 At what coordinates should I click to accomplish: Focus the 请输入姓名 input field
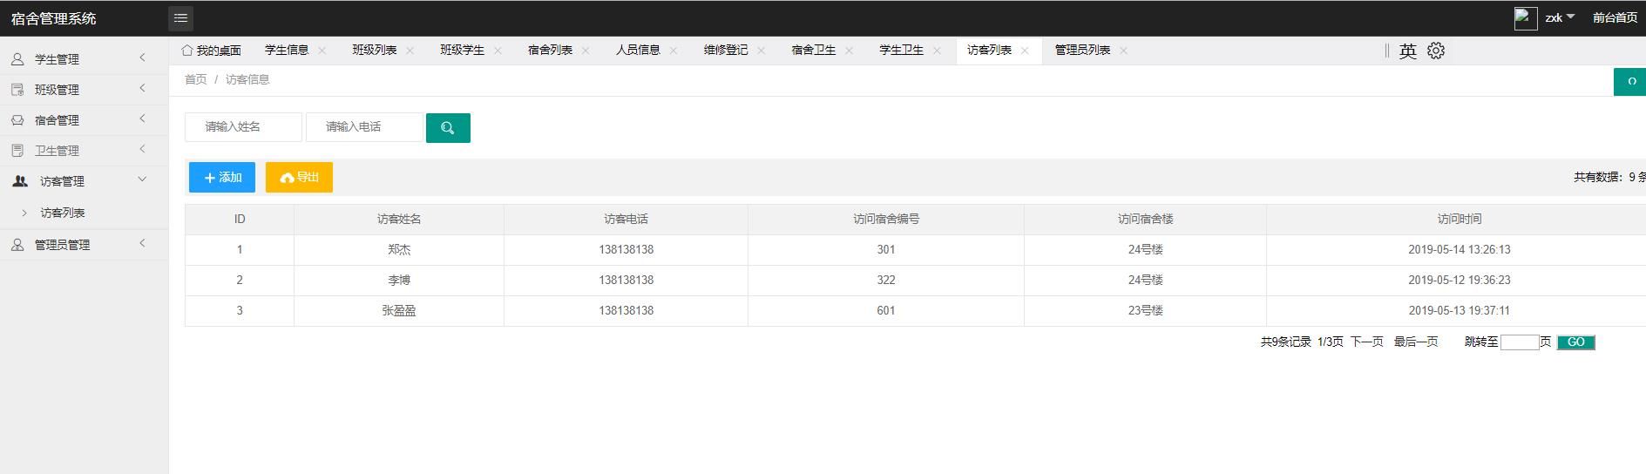[x=243, y=127]
